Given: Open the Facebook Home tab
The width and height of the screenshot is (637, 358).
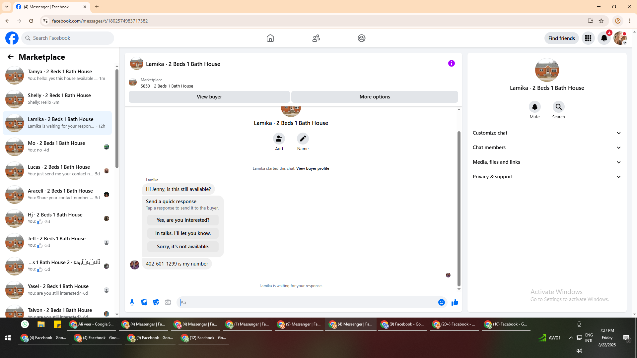Looking at the screenshot, I should [x=270, y=38].
